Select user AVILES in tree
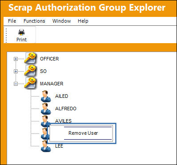Viewport: 177px width, 165px height. click(63, 121)
